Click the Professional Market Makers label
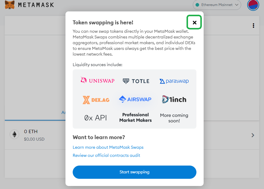Screen dimensions: 264x189 (x=135, y=117)
